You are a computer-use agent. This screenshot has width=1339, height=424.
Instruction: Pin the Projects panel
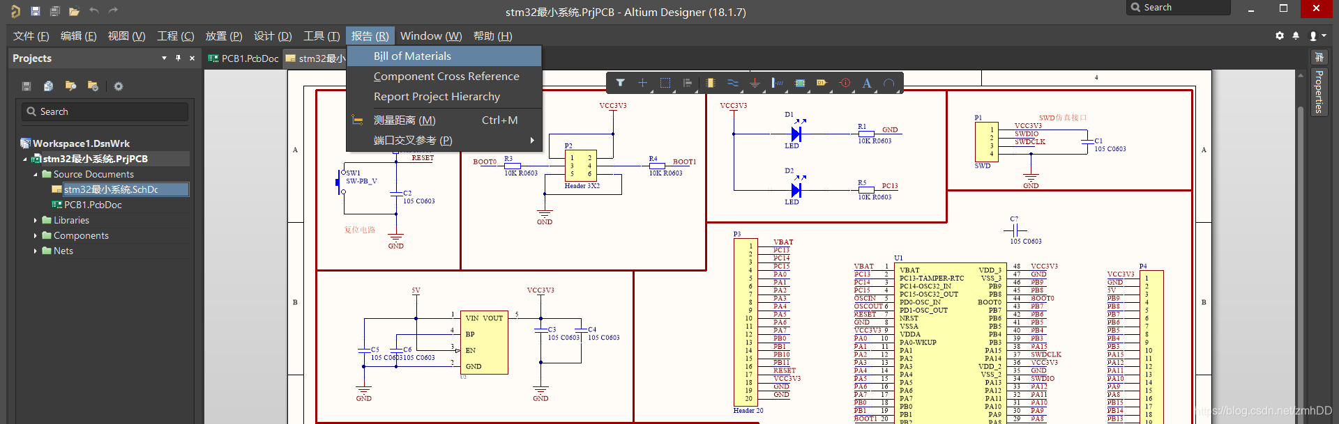coord(179,58)
